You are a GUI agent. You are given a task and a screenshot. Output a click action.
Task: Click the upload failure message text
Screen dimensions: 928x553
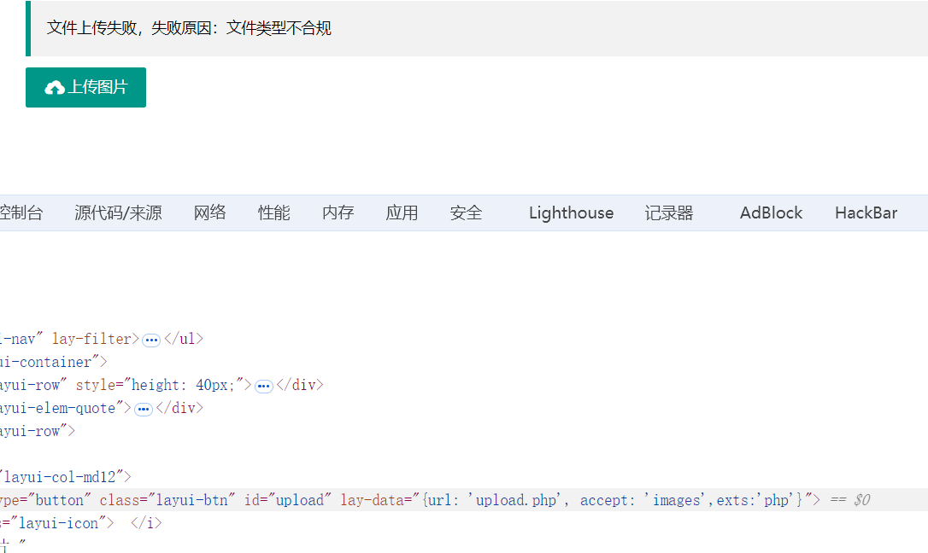[189, 28]
